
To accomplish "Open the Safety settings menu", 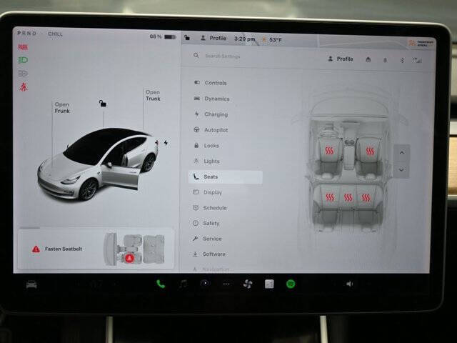I will tap(206, 223).
